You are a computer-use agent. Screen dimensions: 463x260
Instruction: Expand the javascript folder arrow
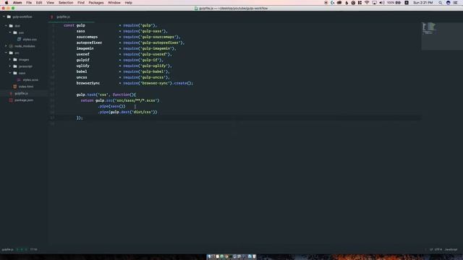coord(10,66)
